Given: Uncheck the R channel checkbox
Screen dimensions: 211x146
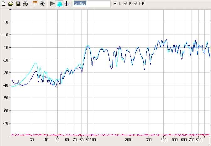Looking at the screenshot, I should (x=125, y=4).
